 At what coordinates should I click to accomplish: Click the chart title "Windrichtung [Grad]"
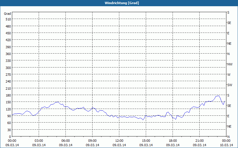pyautogui.click(x=122, y=3)
